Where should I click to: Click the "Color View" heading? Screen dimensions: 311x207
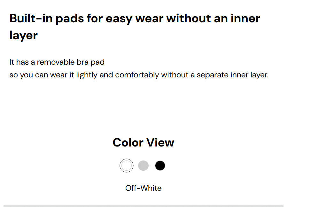coord(143,142)
